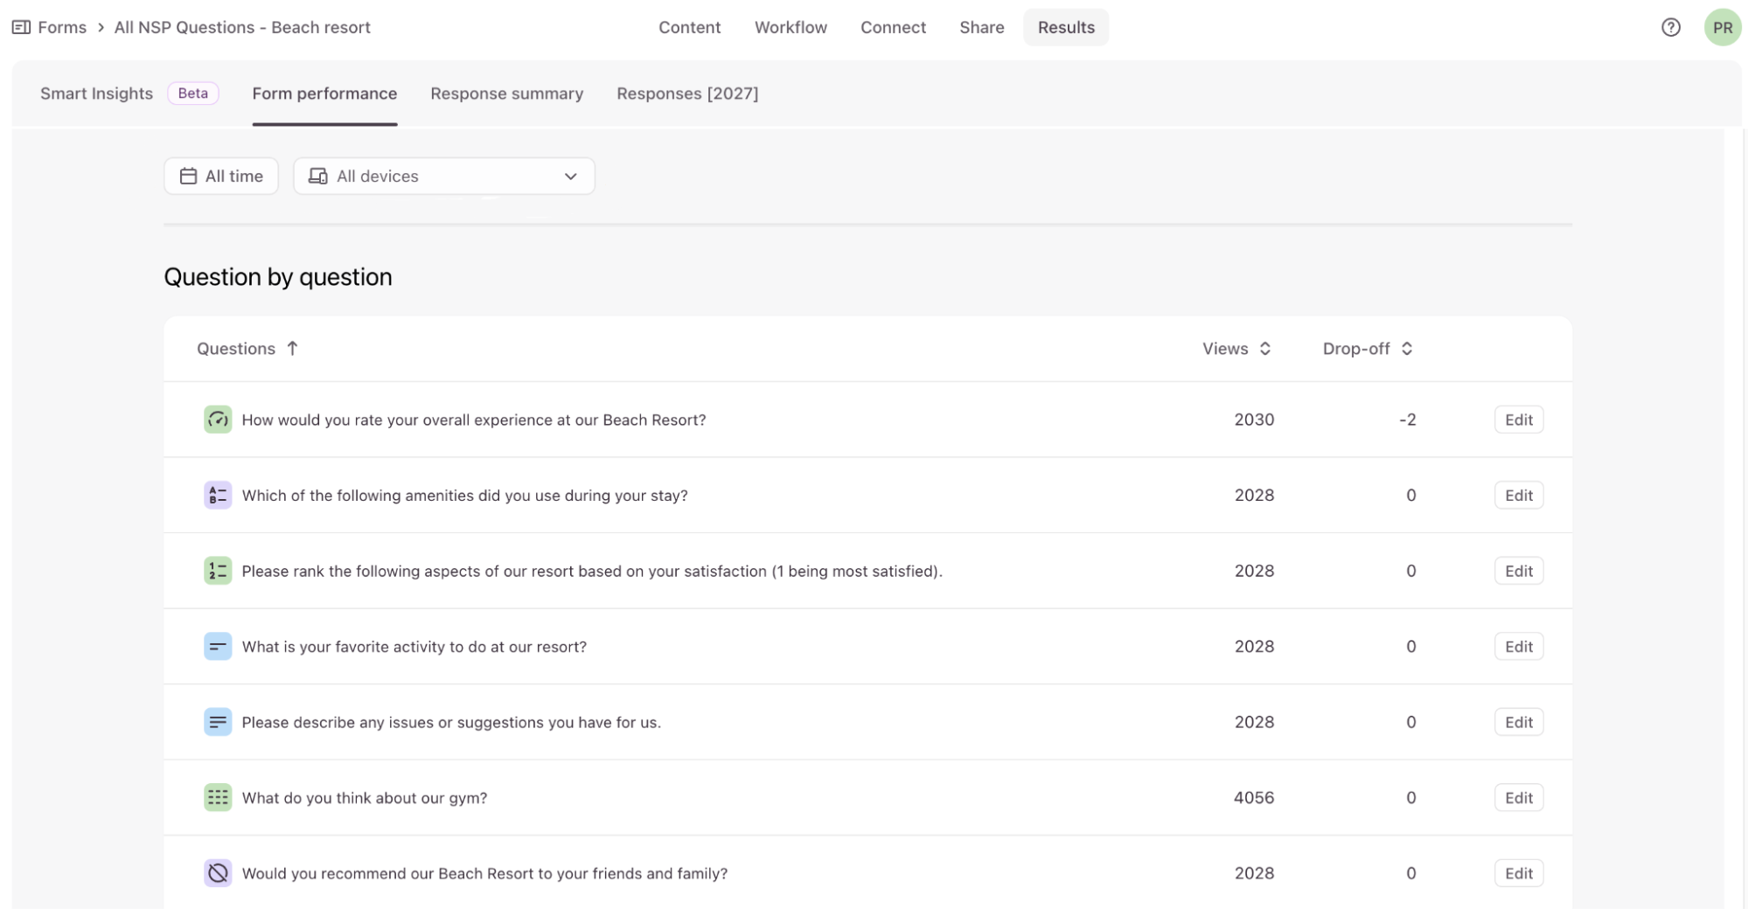
Task: Click 'Please describe any issues or suggestions' text
Action: point(451,722)
